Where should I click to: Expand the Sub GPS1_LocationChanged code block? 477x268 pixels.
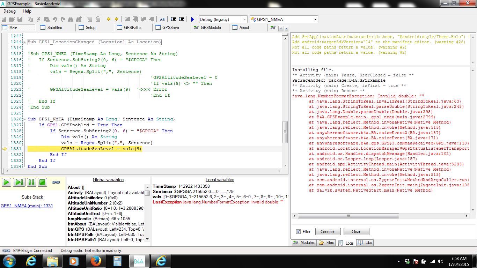24,42
